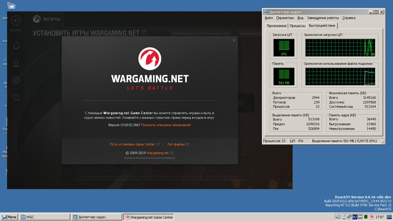Click the page file usage history graph
This screenshot has height=221, width=393.
pos(341,77)
